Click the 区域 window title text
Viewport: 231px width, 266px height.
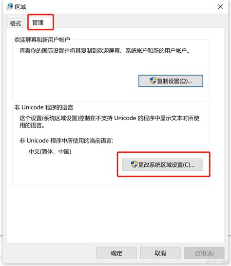point(20,7)
